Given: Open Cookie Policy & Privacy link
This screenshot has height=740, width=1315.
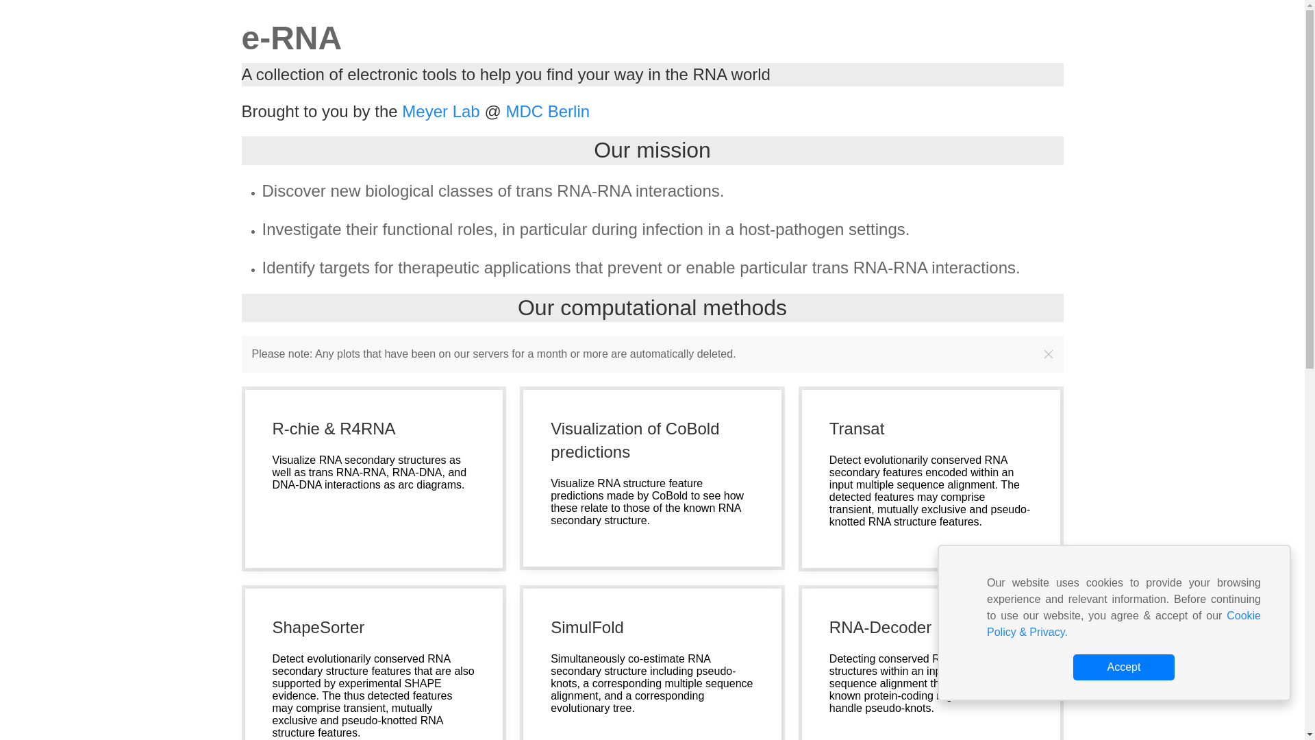Looking at the screenshot, I should tap(1123, 624).
